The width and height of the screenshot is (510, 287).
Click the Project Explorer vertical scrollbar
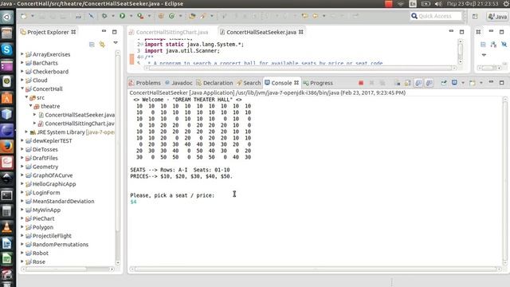coord(118,158)
